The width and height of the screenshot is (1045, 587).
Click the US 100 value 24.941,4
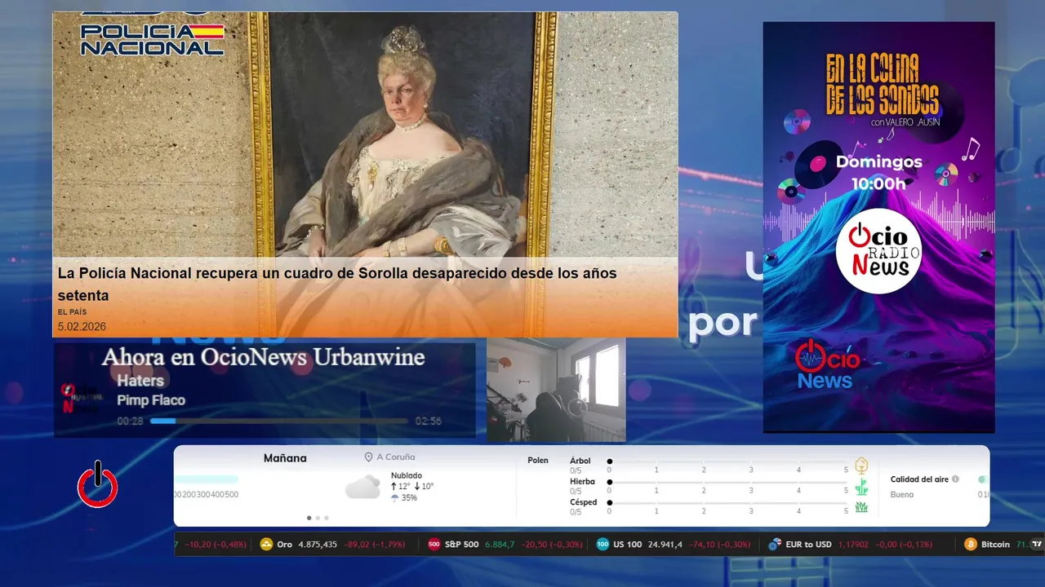pyautogui.click(x=665, y=545)
